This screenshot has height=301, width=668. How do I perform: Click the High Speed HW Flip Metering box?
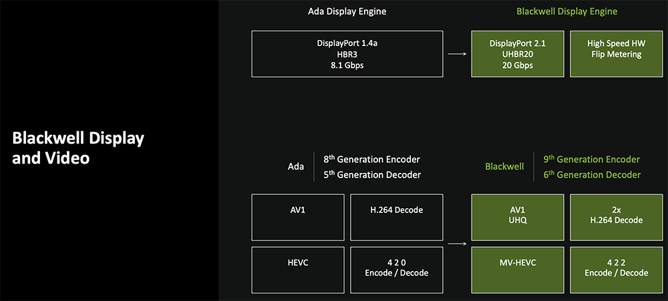[615, 54]
